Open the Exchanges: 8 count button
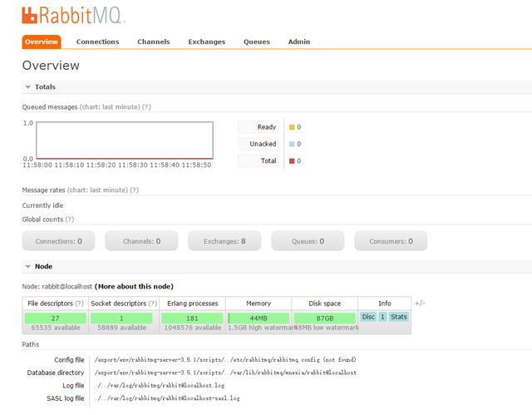 click(224, 241)
